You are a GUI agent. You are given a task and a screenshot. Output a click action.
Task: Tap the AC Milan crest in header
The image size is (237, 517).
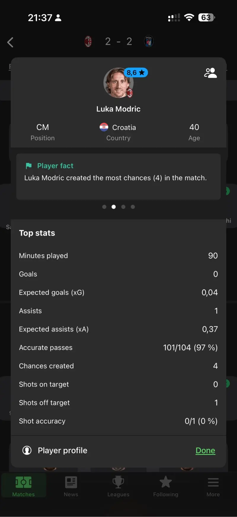point(88,42)
